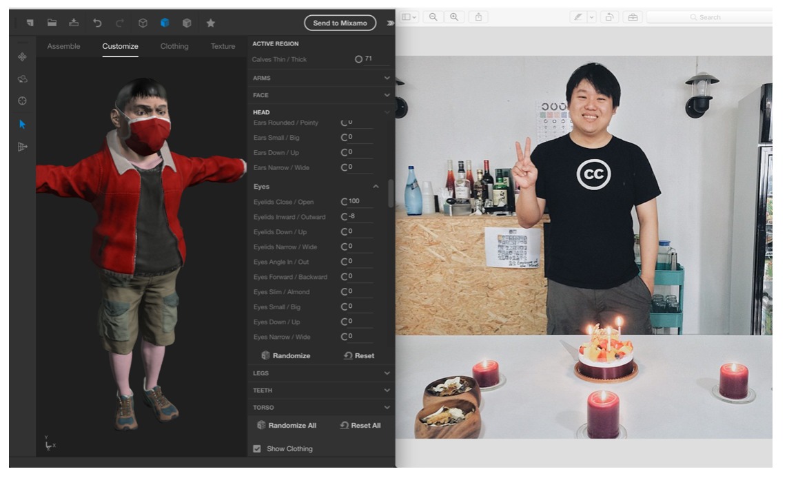Click the undo arrow icon

(97, 23)
